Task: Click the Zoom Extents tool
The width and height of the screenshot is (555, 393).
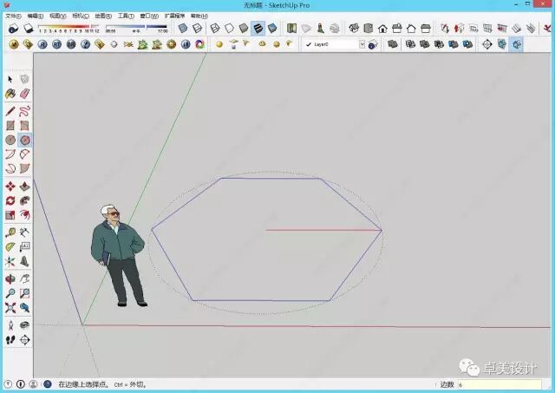Action: coord(10,308)
